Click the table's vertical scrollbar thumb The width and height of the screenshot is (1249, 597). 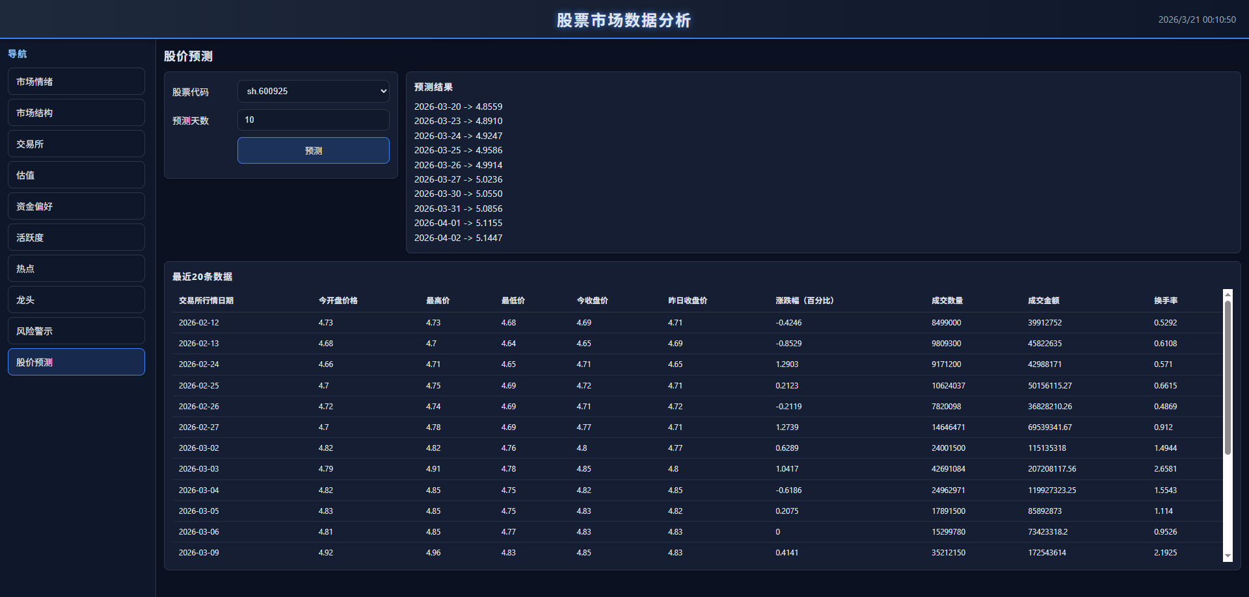tap(1228, 377)
